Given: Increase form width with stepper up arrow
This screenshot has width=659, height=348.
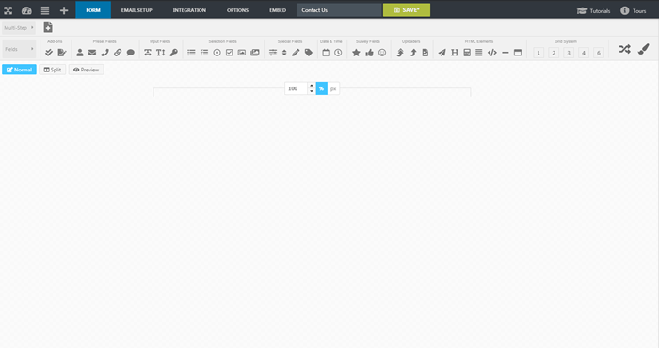Looking at the screenshot, I should pyautogui.click(x=312, y=86).
